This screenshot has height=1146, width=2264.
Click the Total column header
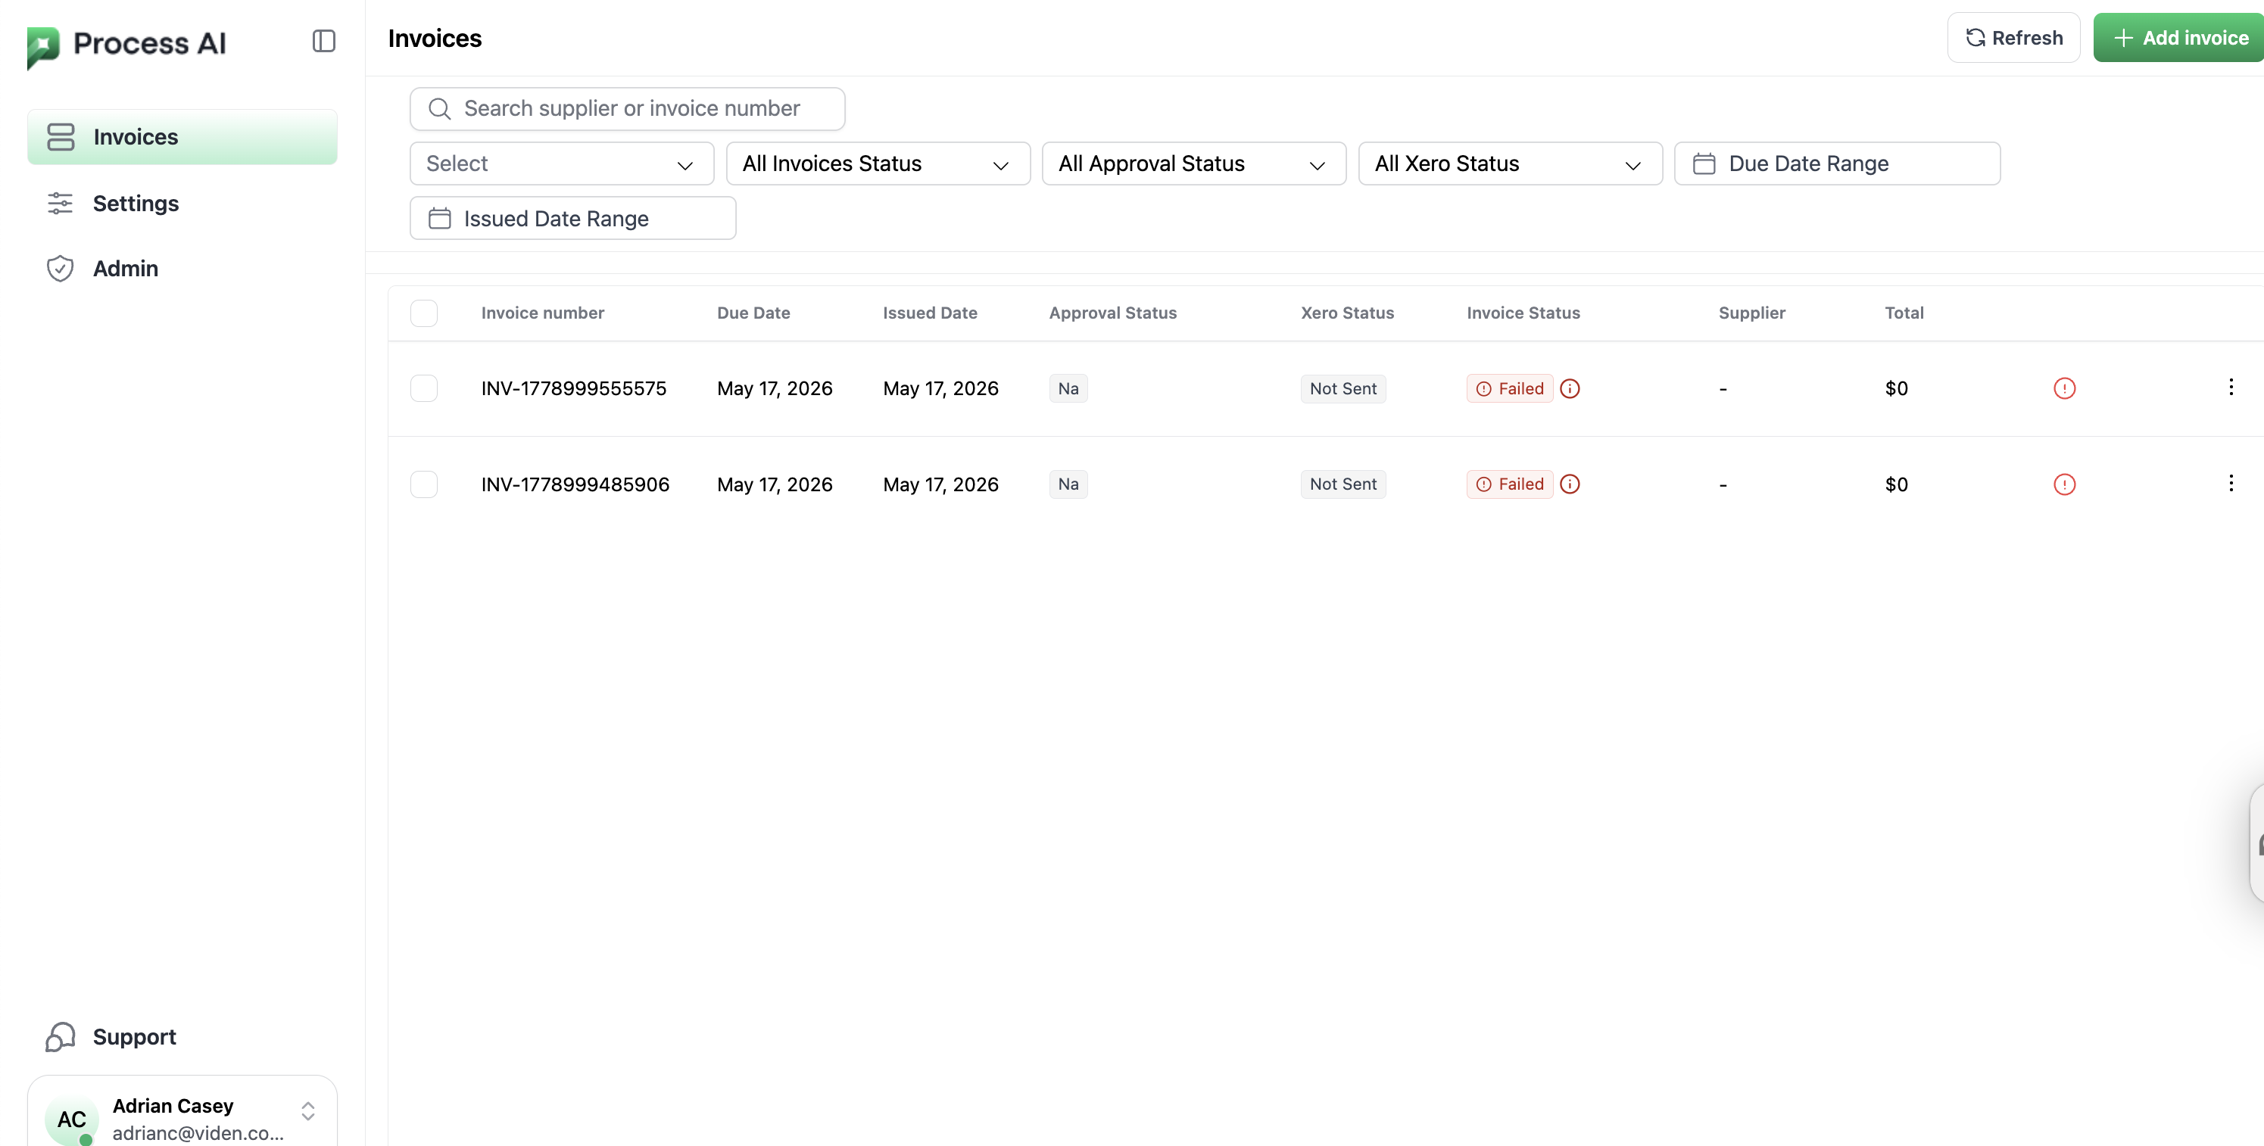[x=1904, y=313]
